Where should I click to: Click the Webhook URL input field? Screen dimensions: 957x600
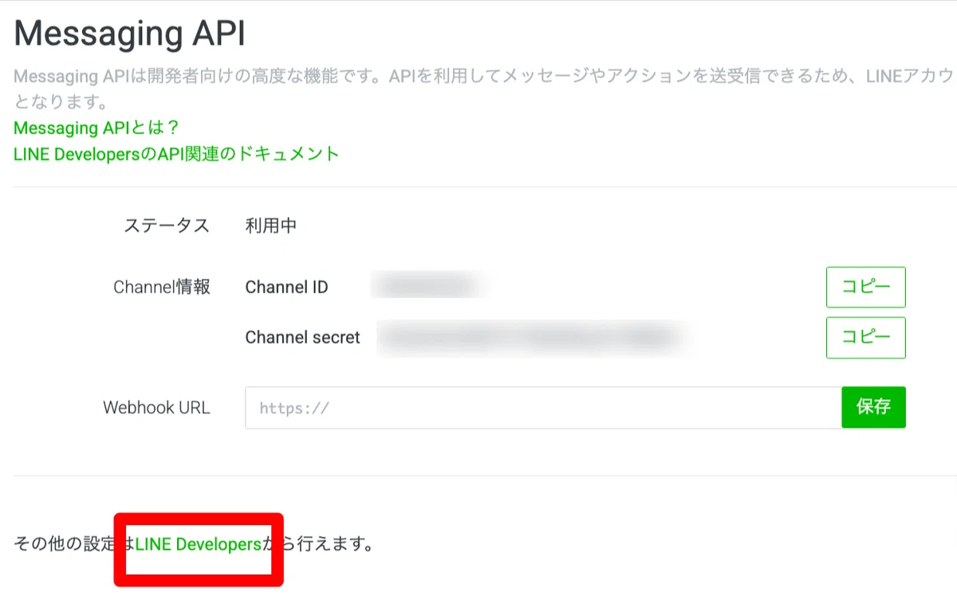tap(543, 408)
